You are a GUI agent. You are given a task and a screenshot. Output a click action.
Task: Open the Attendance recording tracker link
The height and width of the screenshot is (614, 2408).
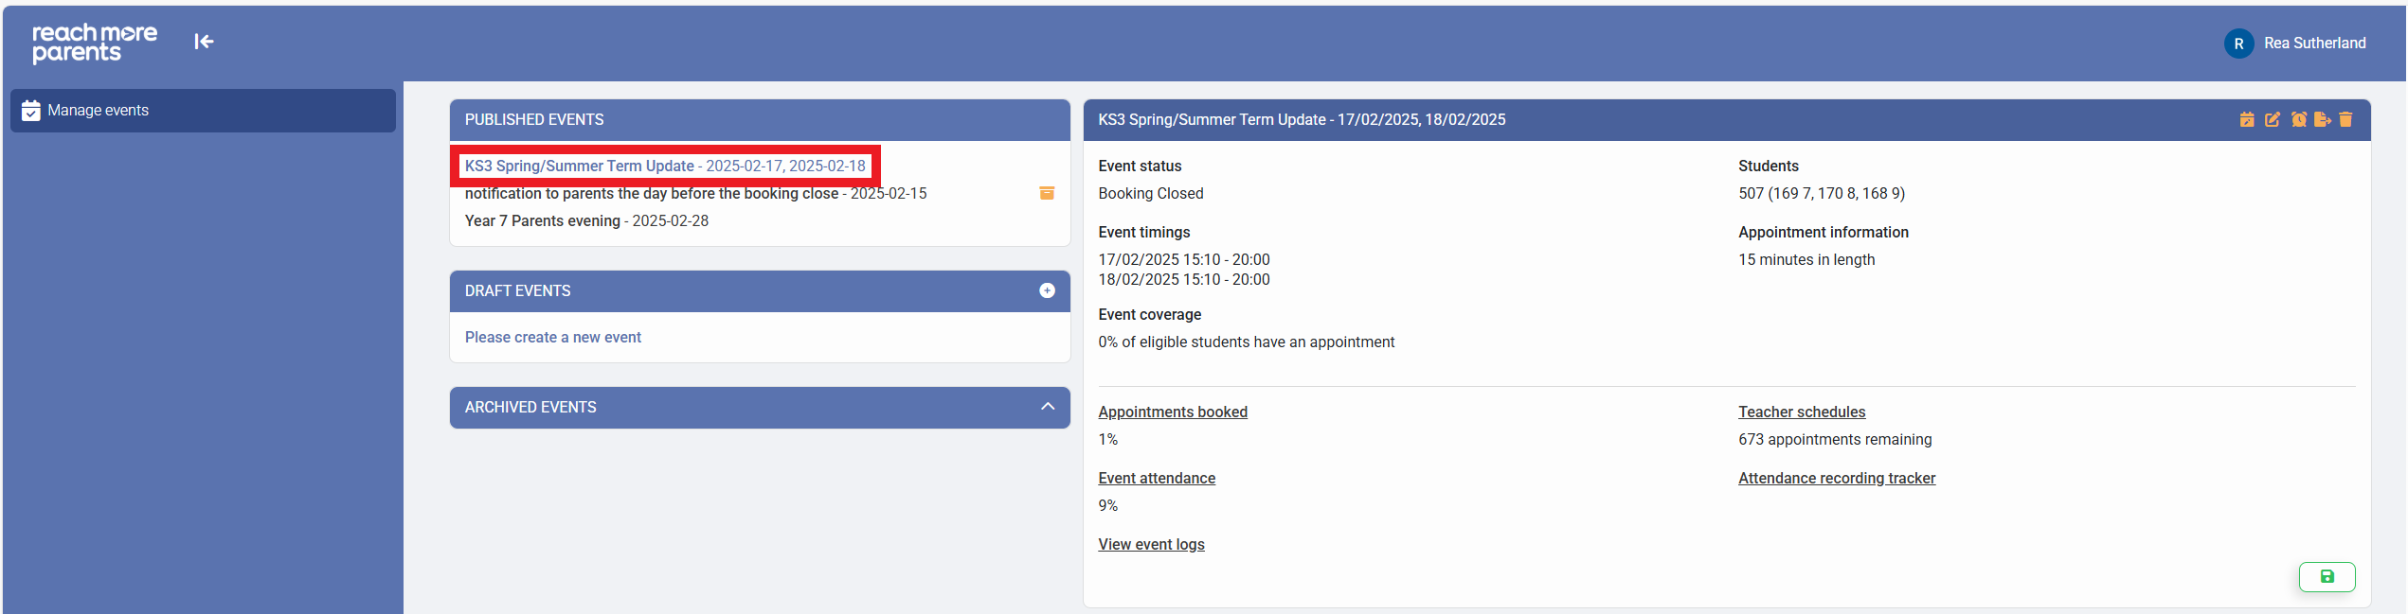tap(1836, 478)
